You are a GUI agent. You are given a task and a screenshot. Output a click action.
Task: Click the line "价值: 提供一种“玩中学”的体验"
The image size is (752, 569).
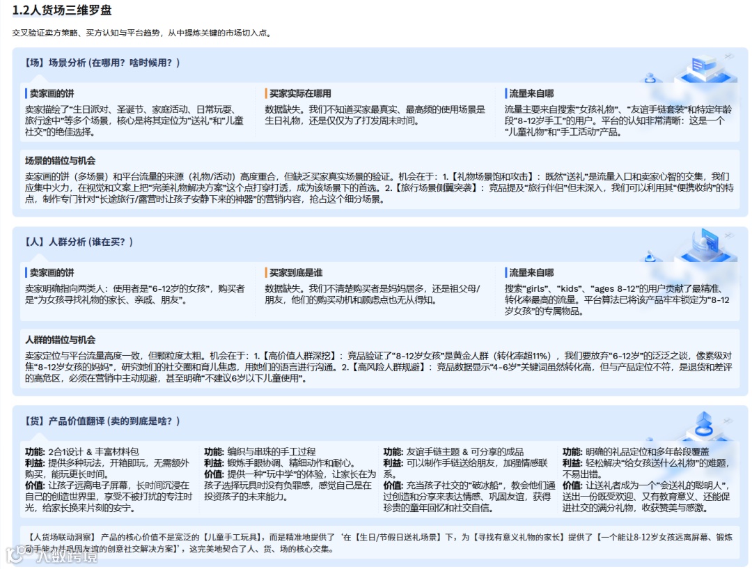pyautogui.click(x=290, y=485)
